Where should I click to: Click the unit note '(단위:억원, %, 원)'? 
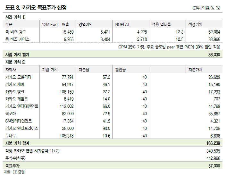pos(206,8)
